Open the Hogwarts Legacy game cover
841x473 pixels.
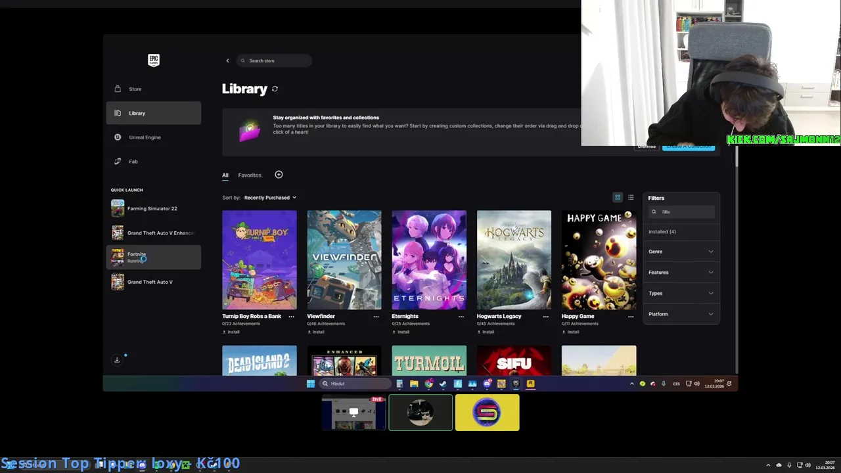[x=514, y=259]
